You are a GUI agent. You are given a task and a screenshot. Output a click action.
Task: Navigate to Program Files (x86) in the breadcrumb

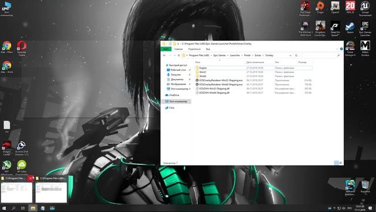pos(199,55)
